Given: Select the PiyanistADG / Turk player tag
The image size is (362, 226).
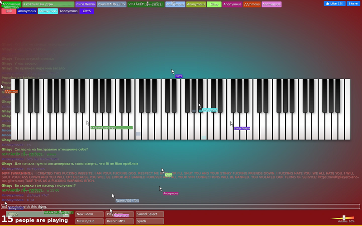Looking at the screenshot, I should click(x=111, y=5).
